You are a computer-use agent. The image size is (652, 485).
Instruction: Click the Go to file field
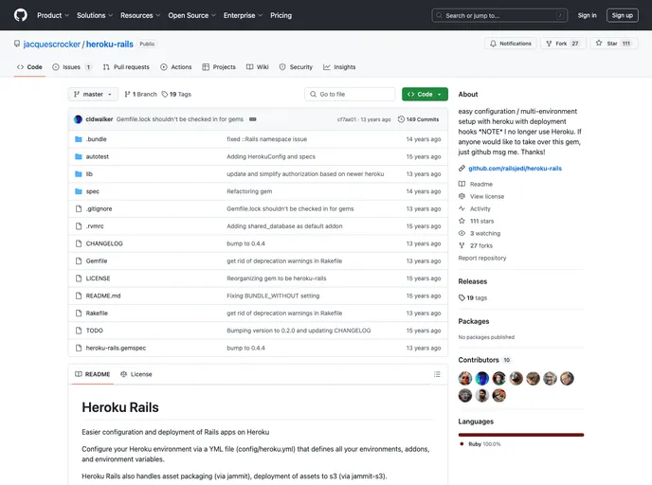(x=350, y=95)
